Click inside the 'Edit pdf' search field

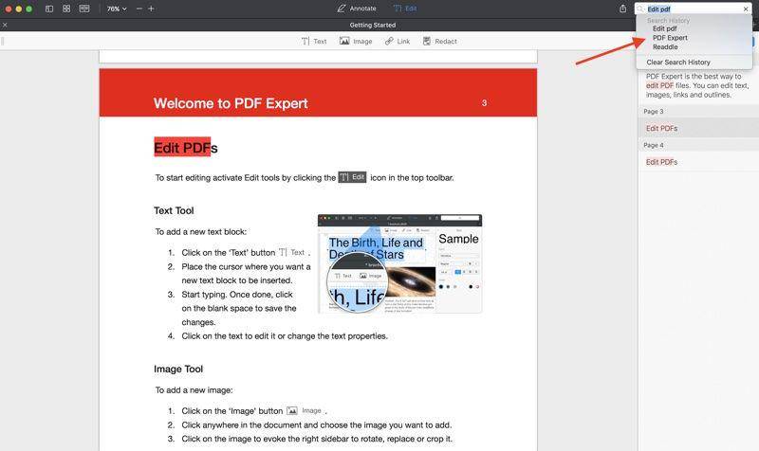click(694, 9)
